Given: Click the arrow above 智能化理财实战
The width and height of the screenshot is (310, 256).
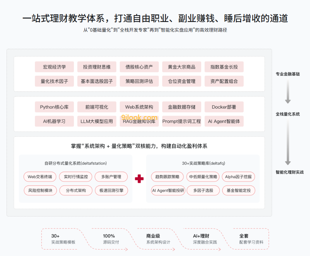Looking at the screenshot, I should (288, 142).
